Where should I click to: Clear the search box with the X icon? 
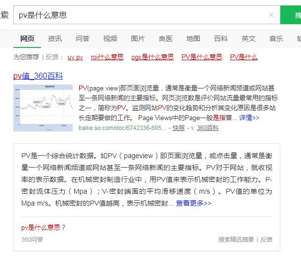coord(271,15)
